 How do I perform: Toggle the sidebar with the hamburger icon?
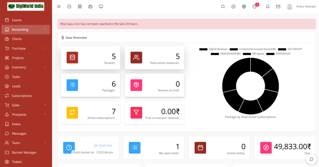click(x=59, y=7)
